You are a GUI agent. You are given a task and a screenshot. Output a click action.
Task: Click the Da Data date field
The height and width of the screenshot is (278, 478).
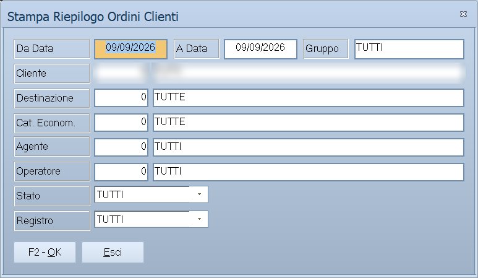(x=130, y=49)
